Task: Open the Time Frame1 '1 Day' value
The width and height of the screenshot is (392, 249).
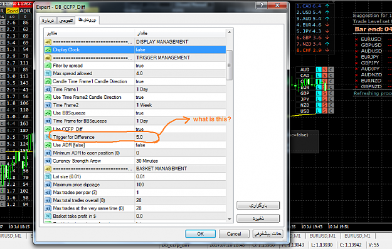Action: click(x=180, y=89)
